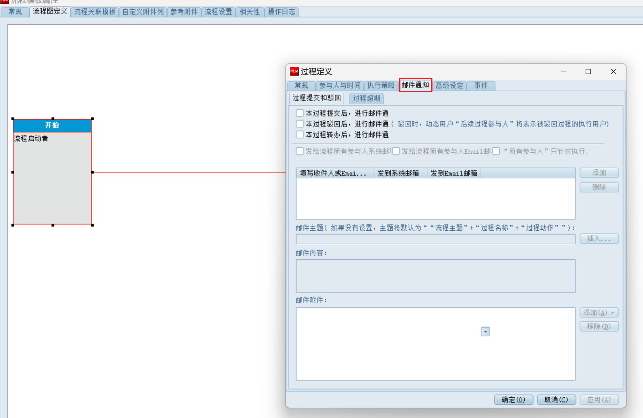Confirm with 确定(O) button

514,400
